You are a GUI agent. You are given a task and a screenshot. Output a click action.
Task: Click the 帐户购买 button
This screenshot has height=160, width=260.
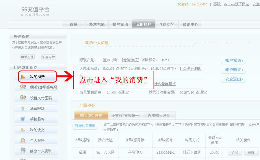(x=233, y=70)
